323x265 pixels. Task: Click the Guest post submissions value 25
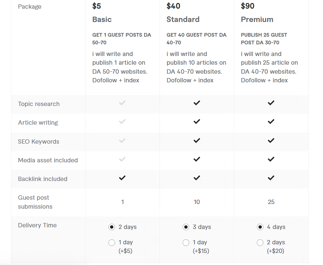[x=271, y=202]
